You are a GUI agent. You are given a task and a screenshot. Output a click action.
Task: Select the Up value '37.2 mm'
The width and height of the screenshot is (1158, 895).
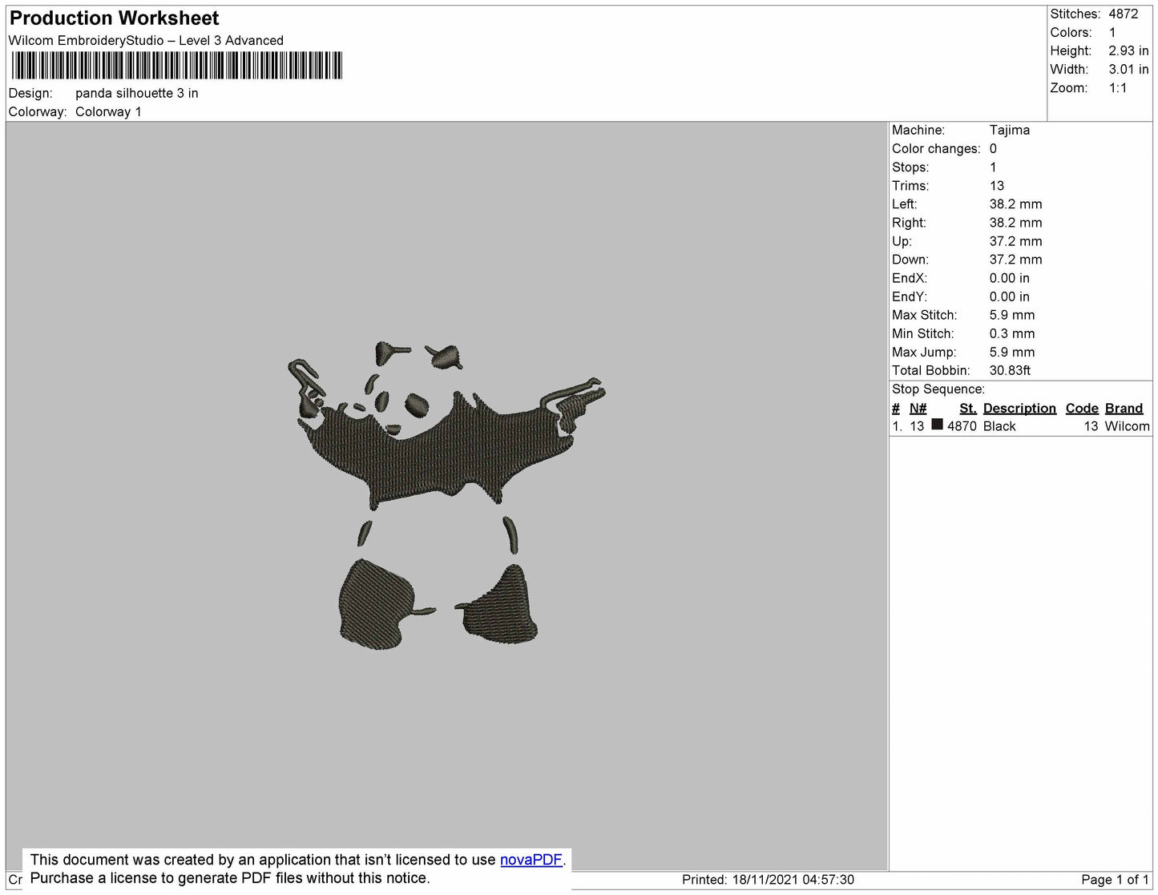tap(1016, 240)
